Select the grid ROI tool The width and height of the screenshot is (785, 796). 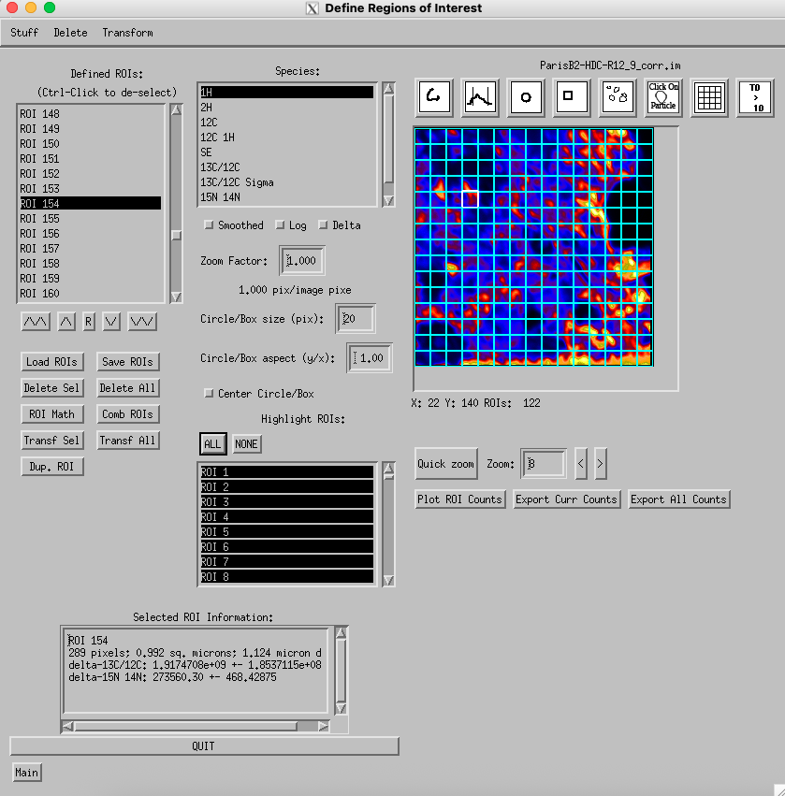pos(710,96)
